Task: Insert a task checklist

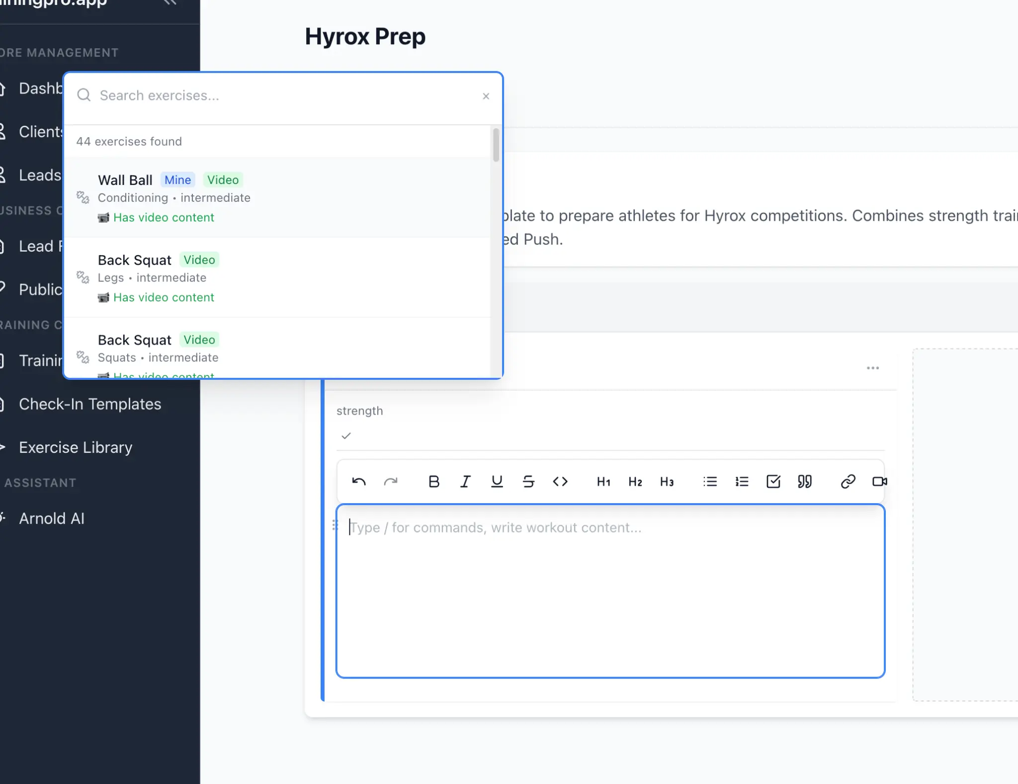Action: point(773,481)
